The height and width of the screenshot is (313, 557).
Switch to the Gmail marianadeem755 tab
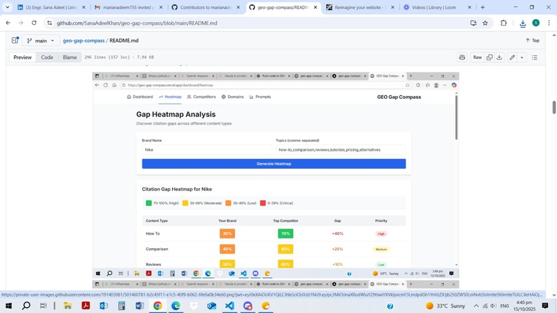[x=129, y=7]
